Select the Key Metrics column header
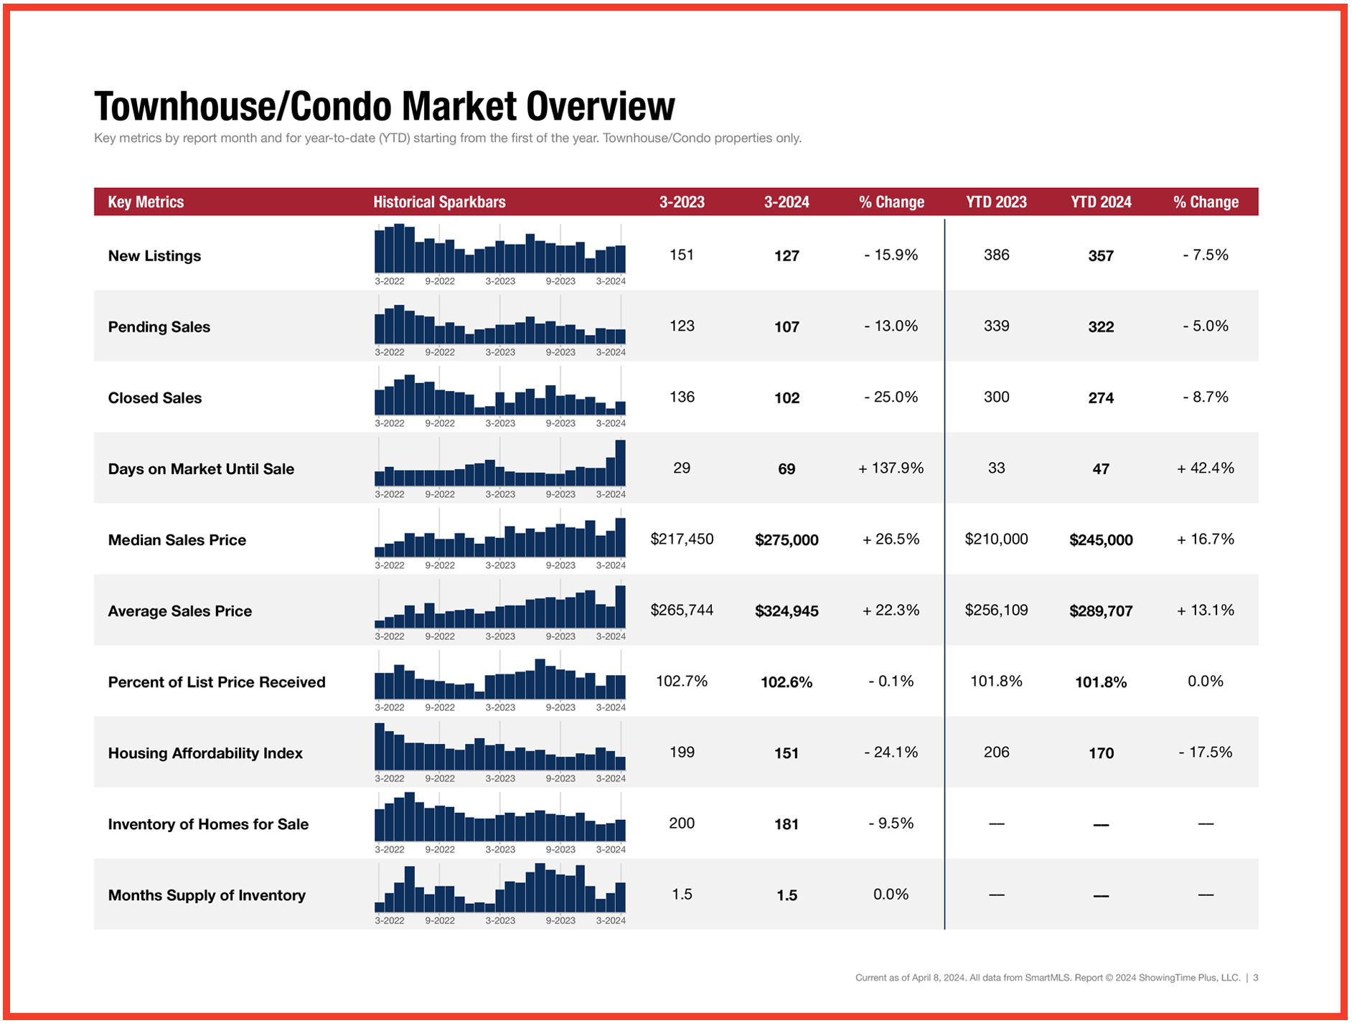The width and height of the screenshot is (1352, 1023). tap(146, 202)
